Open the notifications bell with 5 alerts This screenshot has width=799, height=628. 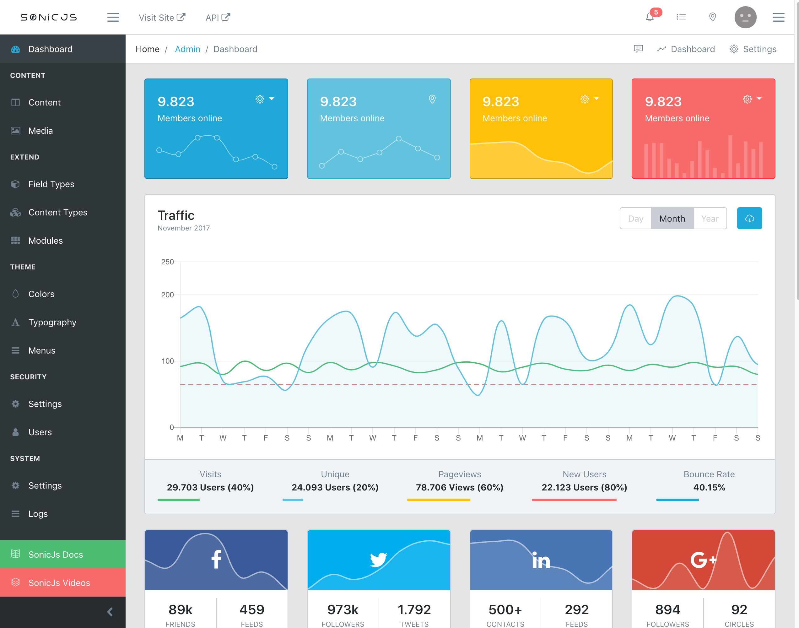650,17
